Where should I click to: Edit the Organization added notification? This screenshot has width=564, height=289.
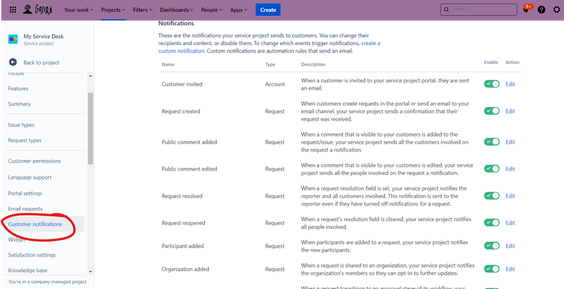[x=510, y=269]
